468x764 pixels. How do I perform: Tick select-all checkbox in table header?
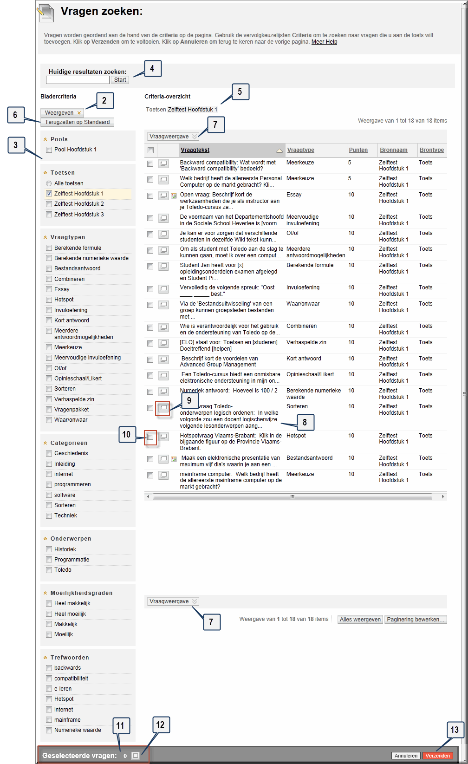tap(150, 150)
